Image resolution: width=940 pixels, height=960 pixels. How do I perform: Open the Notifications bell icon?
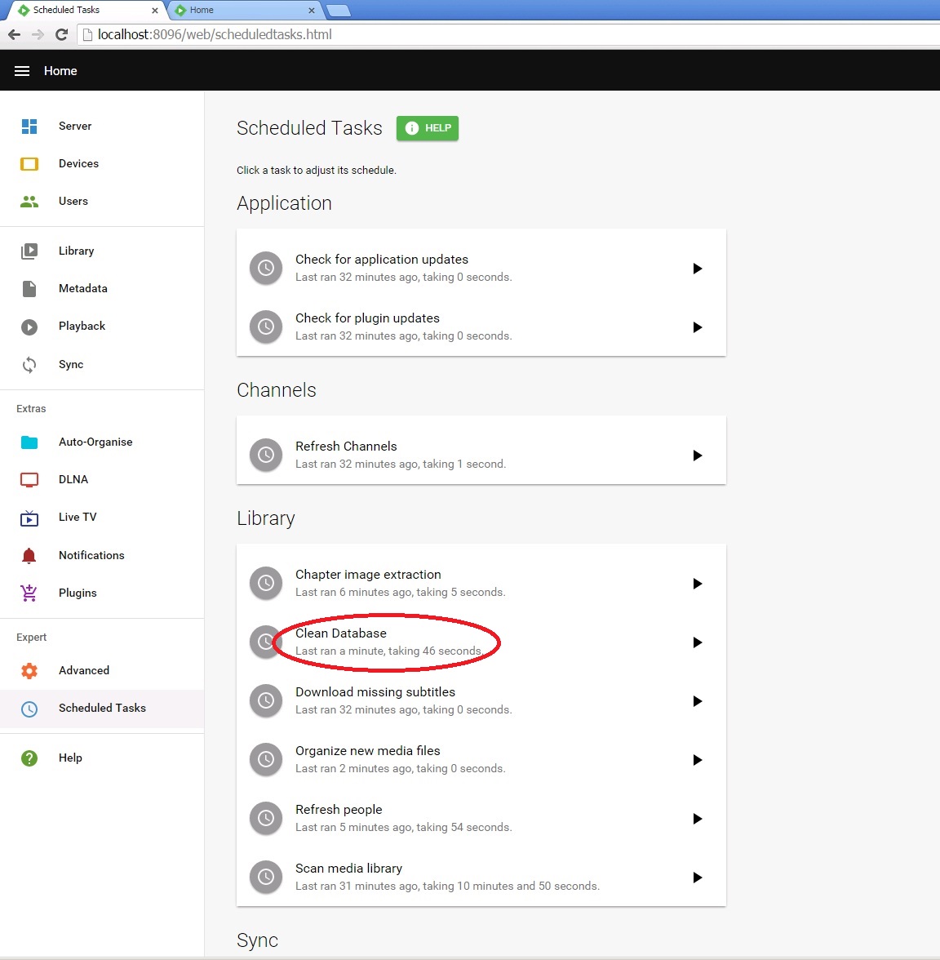point(29,555)
